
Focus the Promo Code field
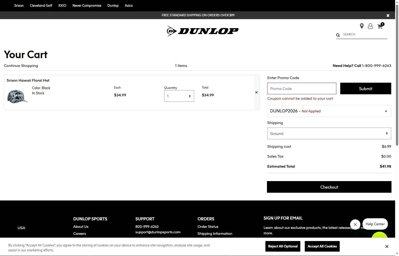(x=302, y=89)
